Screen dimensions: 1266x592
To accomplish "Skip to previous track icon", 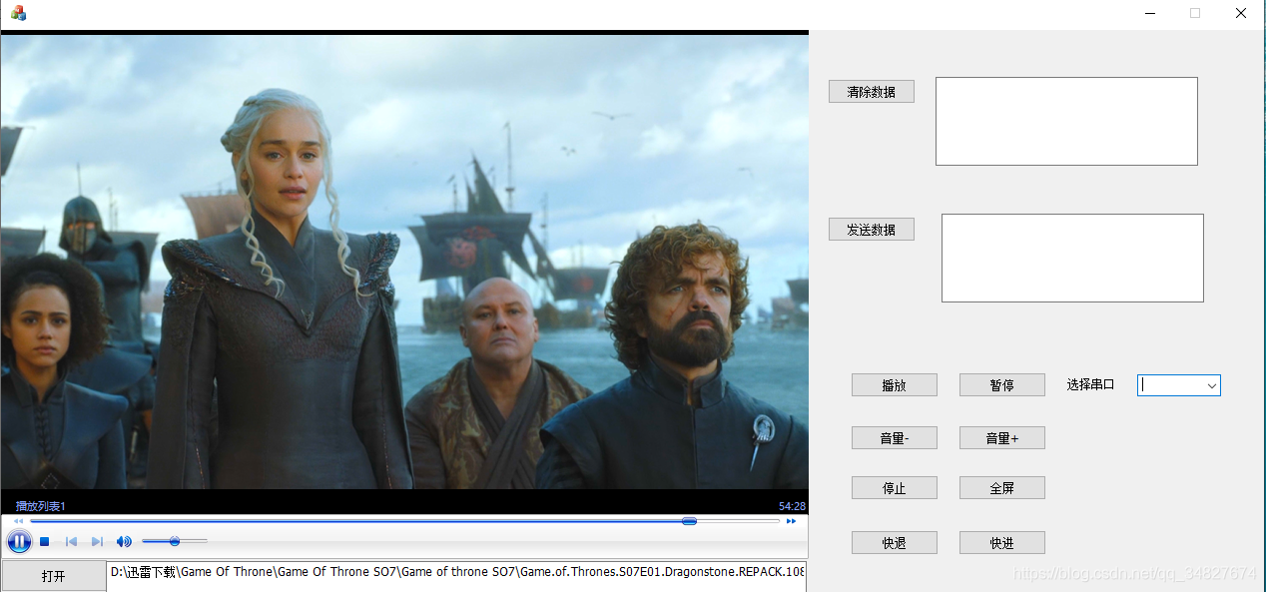I will coord(71,542).
